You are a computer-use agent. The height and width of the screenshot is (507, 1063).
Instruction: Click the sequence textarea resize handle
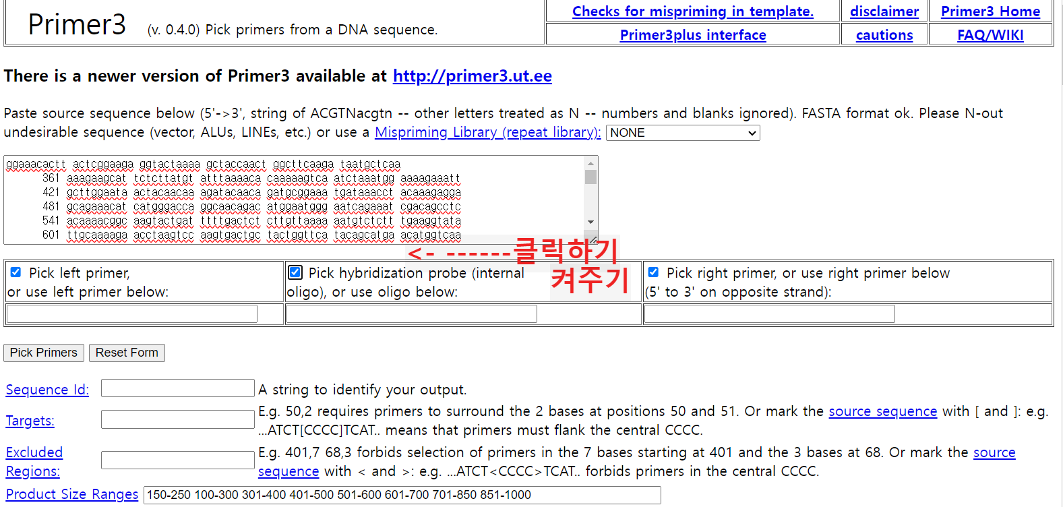point(593,239)
